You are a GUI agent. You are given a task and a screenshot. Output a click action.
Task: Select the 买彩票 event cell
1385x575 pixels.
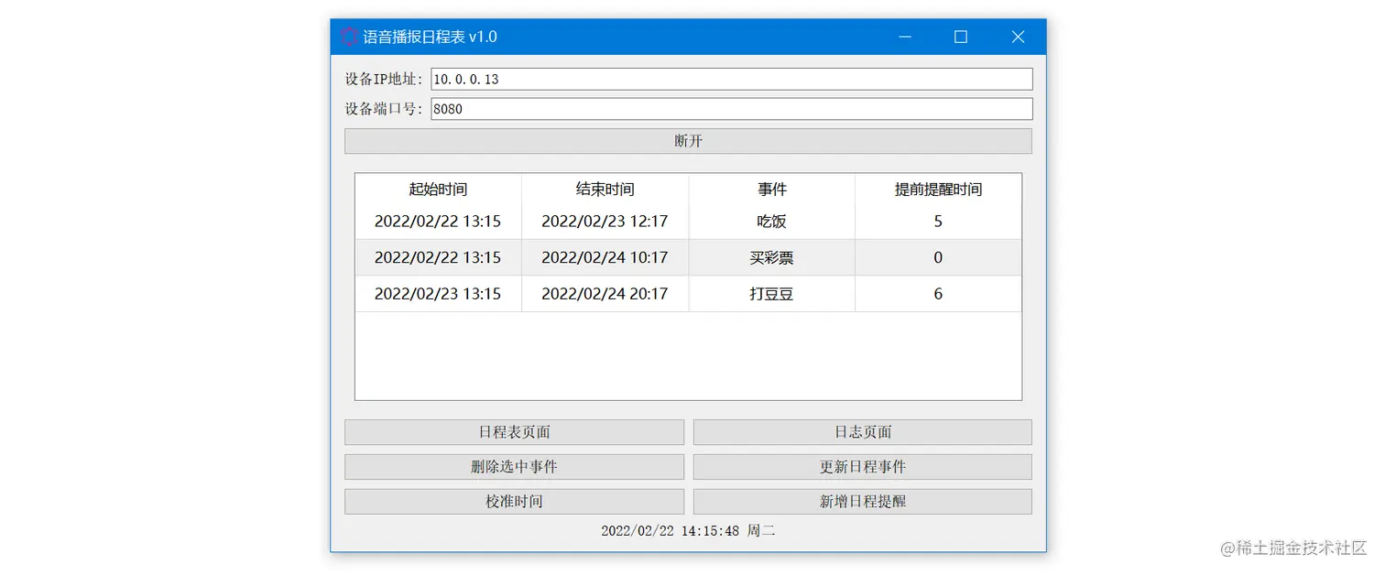[771, 258]
